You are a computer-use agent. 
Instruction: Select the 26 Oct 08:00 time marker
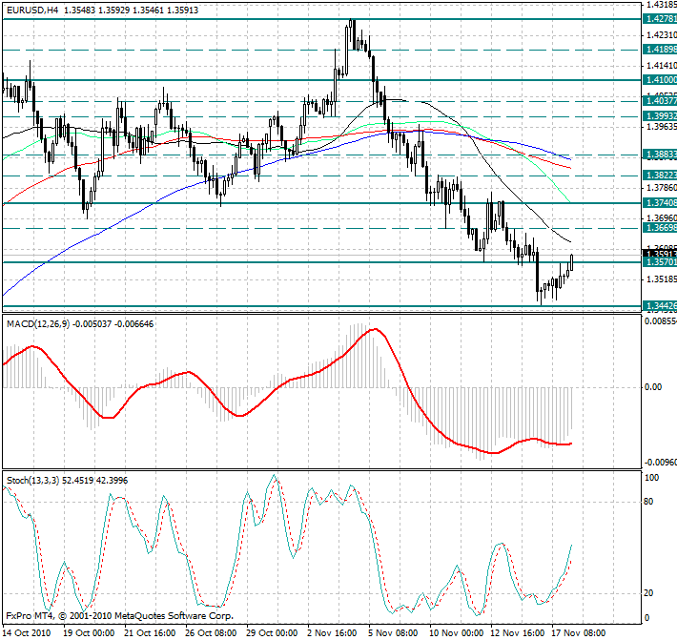pyautogui.click(x=211, y=631)
